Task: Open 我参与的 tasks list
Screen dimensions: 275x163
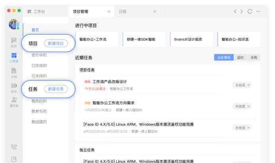Action: [x=39, y=111]
